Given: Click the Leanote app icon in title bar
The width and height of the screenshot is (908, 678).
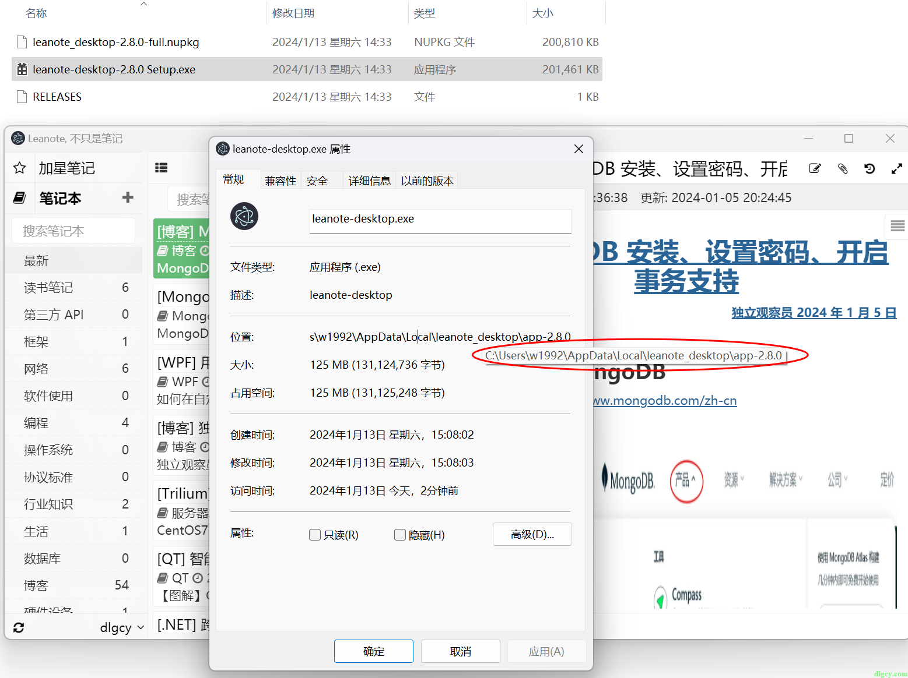Looking at the screenshot, I should point(18,138).
